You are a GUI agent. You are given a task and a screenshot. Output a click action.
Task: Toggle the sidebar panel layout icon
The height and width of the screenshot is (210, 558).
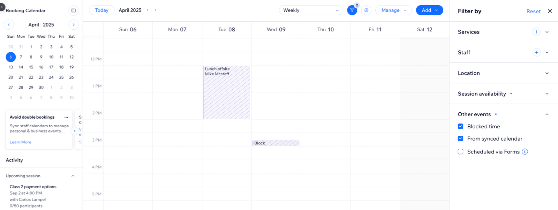point(73,10)
